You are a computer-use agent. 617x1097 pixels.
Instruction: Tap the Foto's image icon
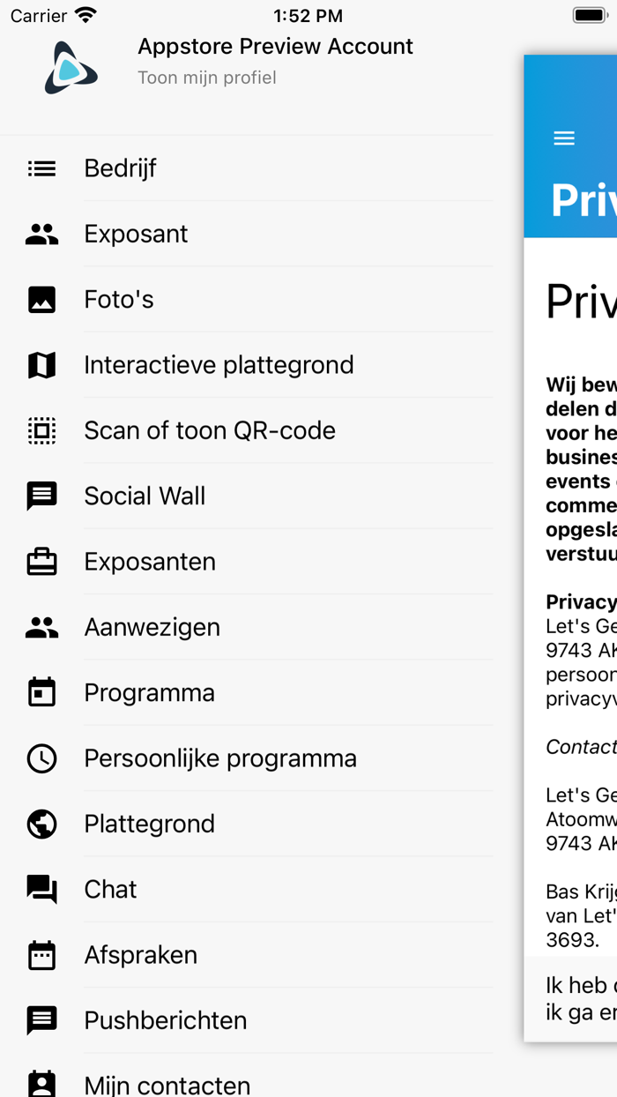(41, 300)
